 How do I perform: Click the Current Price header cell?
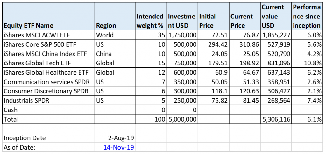(x=244, y=17)
